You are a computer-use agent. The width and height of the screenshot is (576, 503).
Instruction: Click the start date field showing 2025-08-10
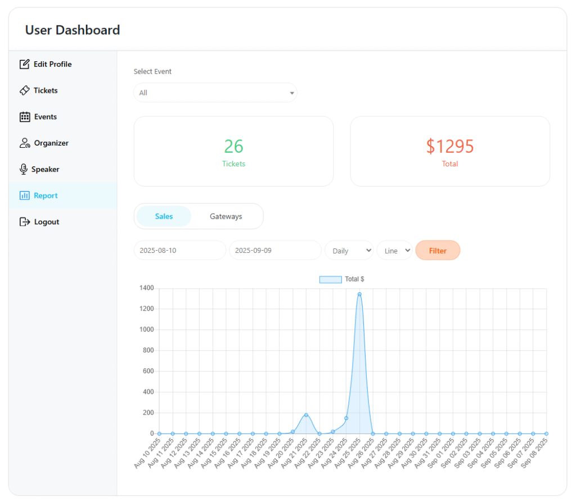(179, 250)
